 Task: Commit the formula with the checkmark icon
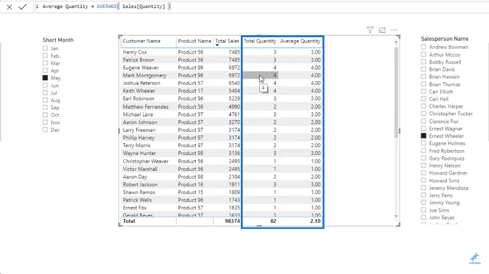23,7
